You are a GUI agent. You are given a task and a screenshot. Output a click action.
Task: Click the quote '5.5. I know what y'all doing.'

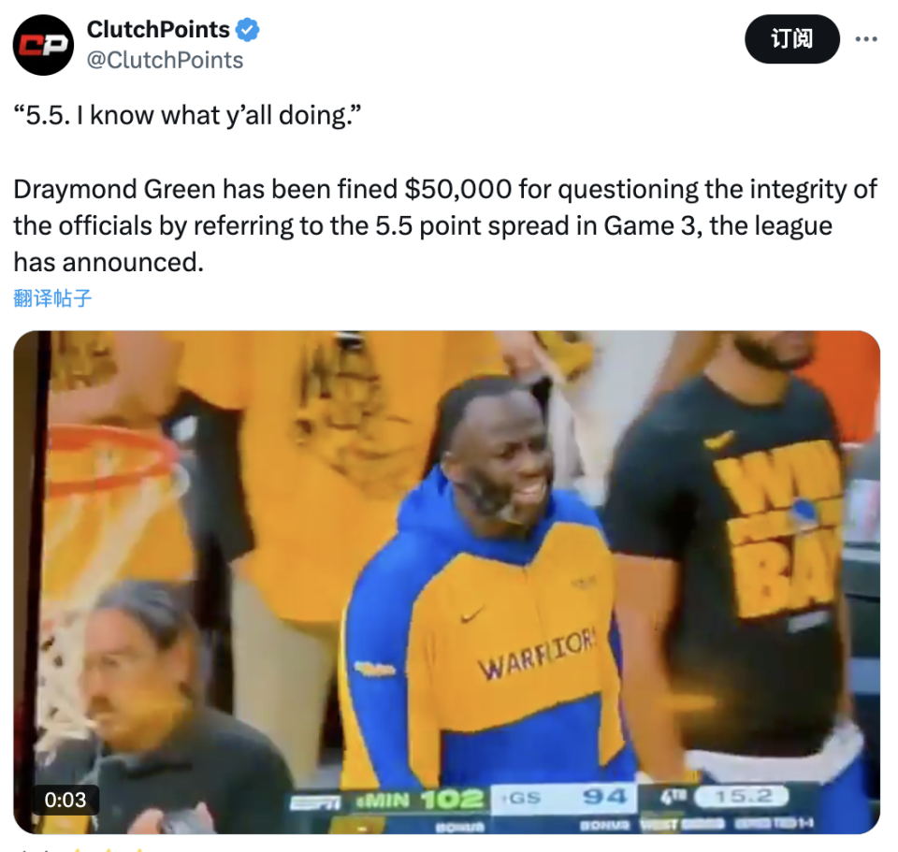pos(188,116)
